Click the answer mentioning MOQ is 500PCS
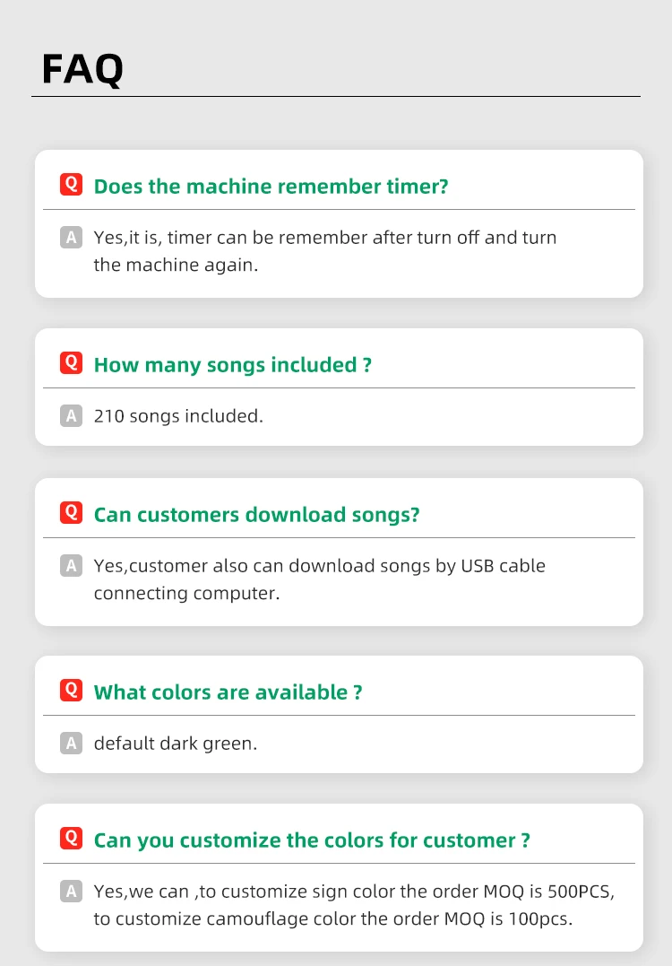This screenshot has width=672, height=966. 354,905
